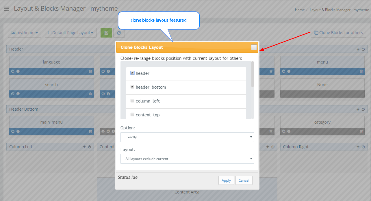Remove the category block via trash icon
This screenshot has height=201, width=371.
(361, 131)
